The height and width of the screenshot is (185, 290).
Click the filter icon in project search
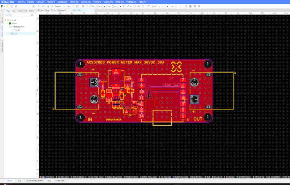point(10,15)
